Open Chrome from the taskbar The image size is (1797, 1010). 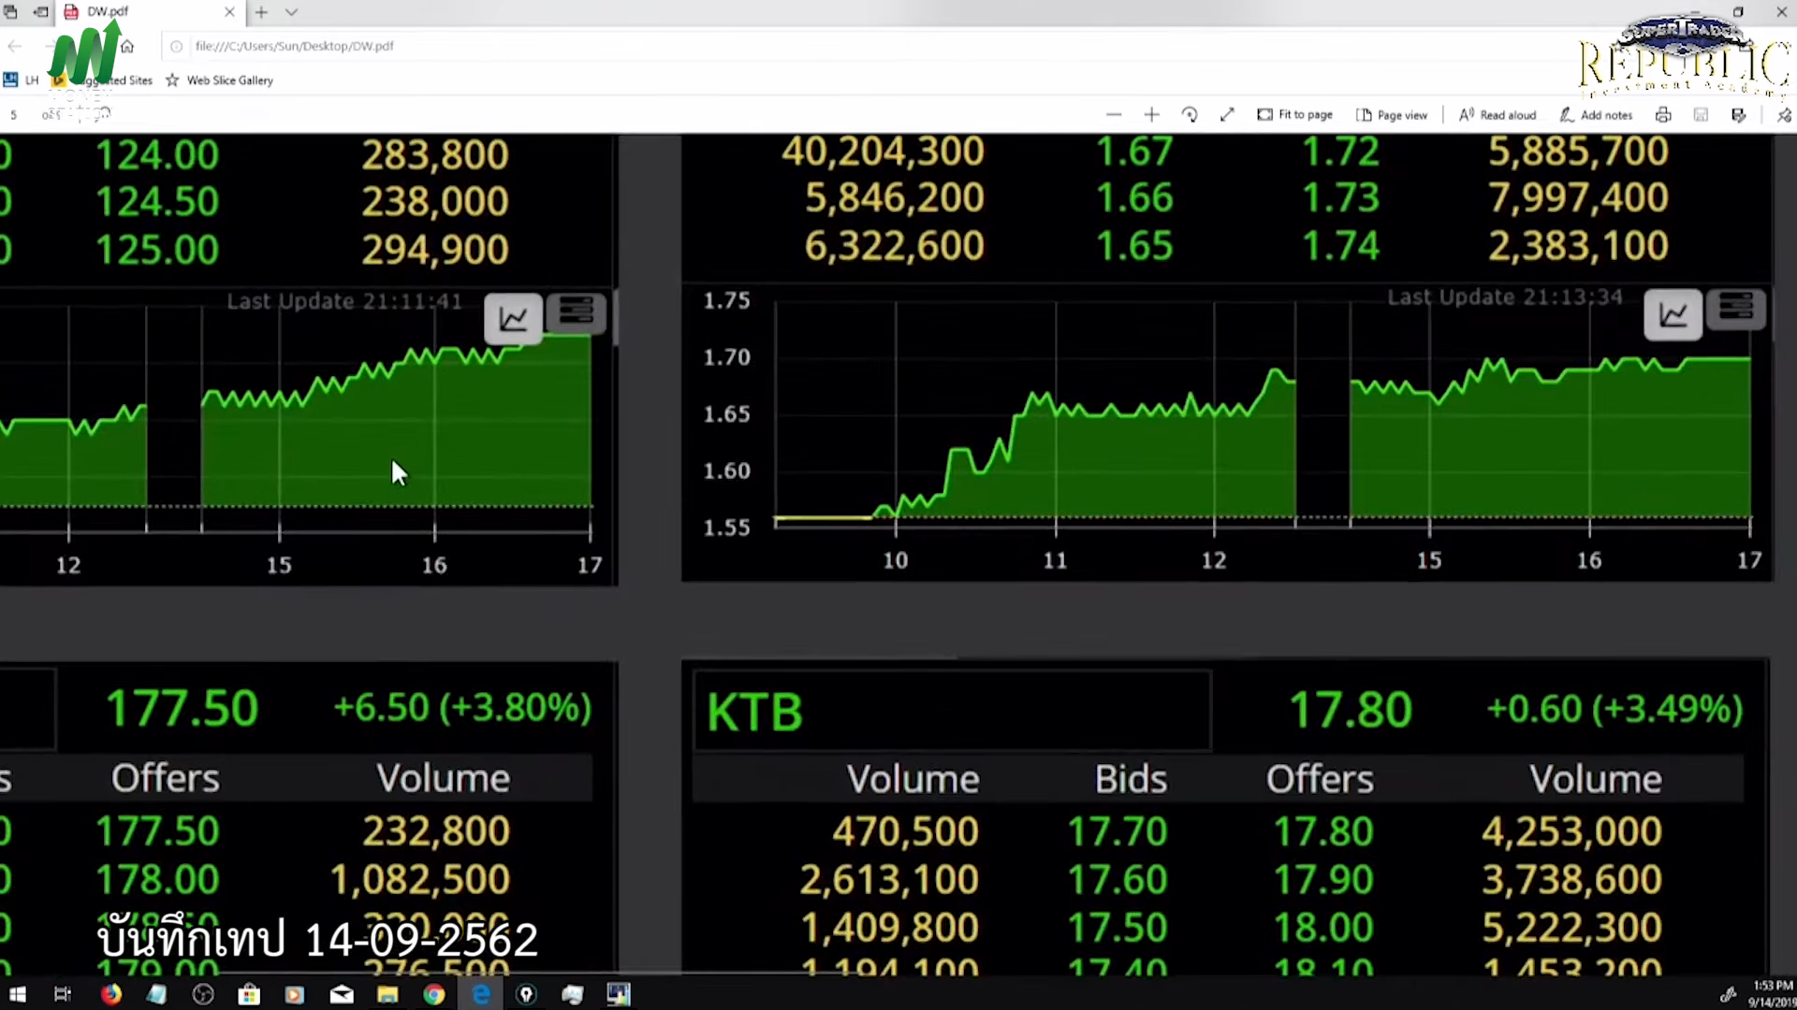433,994
